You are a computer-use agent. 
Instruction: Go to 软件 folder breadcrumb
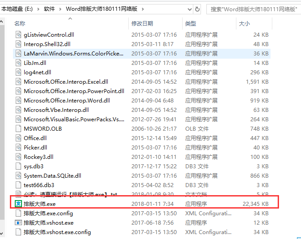tap(49, 9)
